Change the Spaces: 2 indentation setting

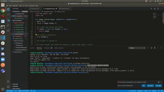click(x=140, y=91)
